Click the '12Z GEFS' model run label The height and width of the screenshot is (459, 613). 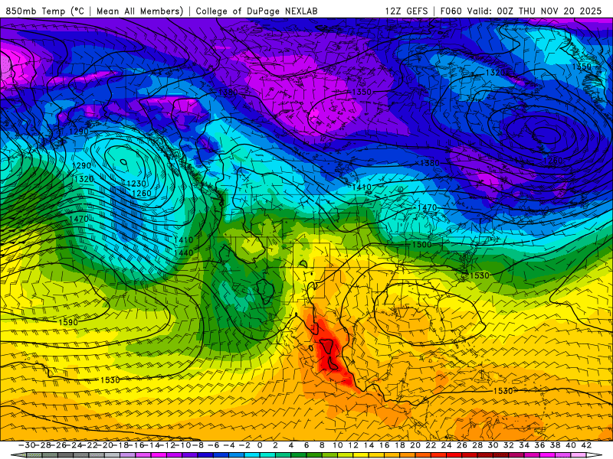point(406,11)
